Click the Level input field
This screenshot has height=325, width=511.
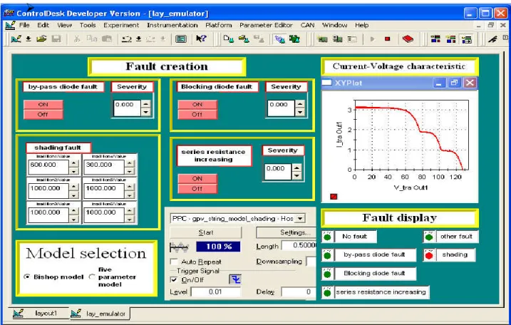tap(216, 292)
